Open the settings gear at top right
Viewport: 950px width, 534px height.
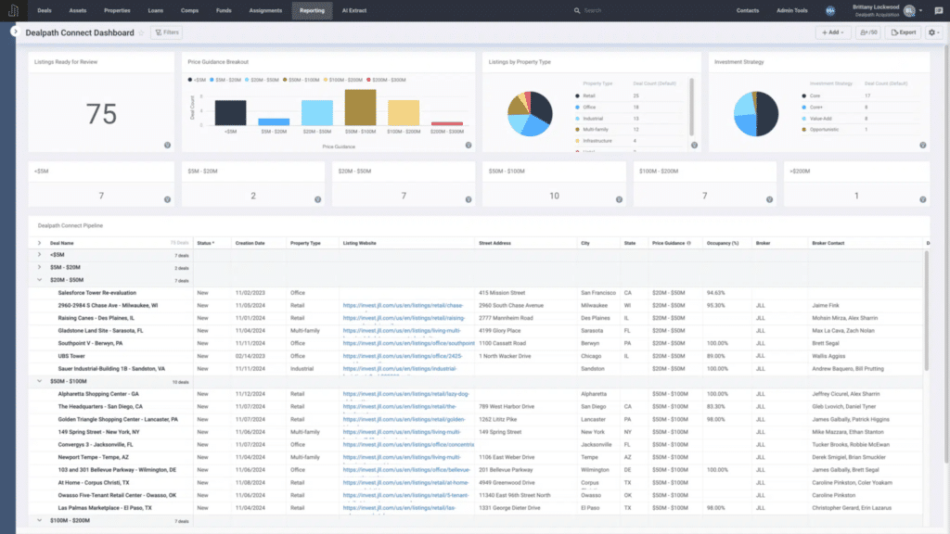point(932,32)
